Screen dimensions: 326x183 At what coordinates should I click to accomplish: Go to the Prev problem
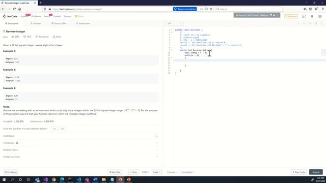133,172
